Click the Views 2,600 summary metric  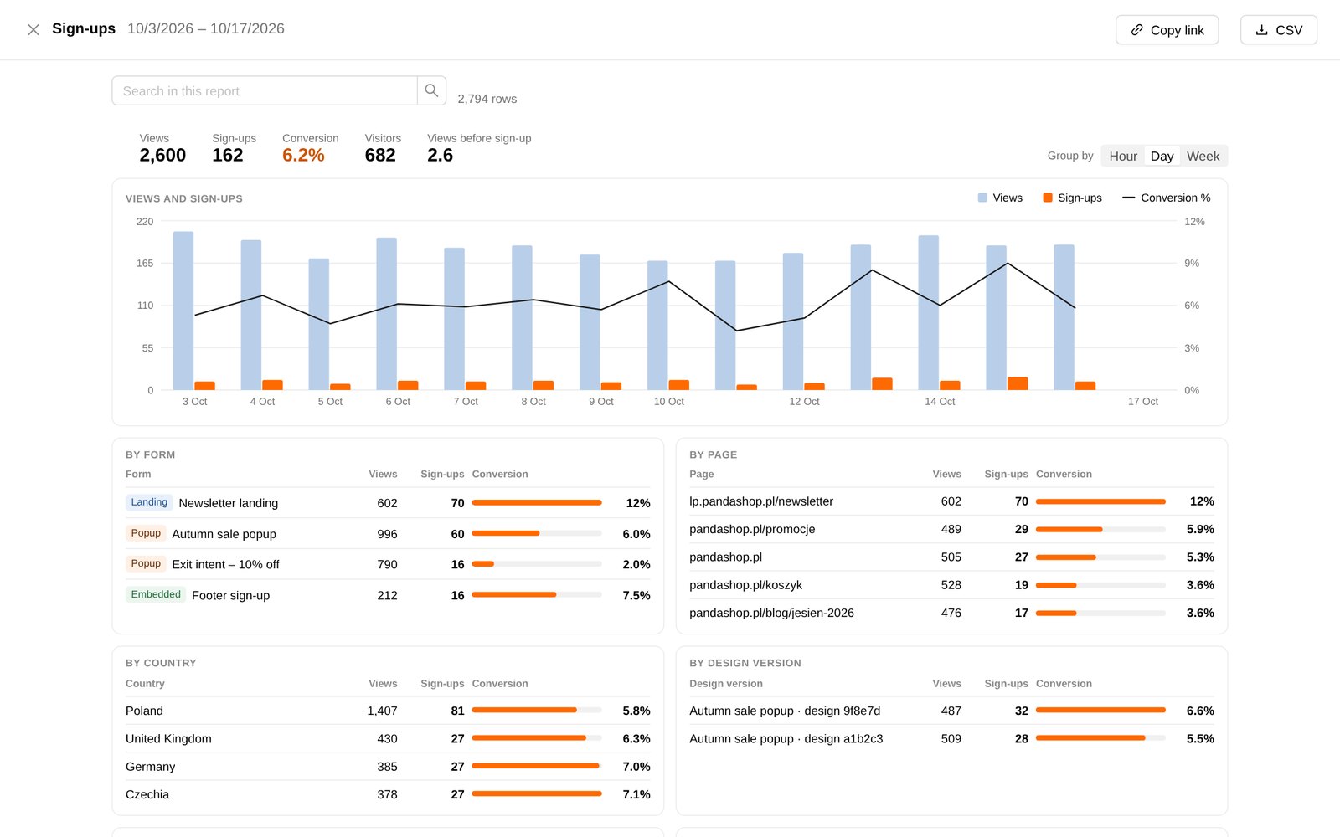pos(162,148)
